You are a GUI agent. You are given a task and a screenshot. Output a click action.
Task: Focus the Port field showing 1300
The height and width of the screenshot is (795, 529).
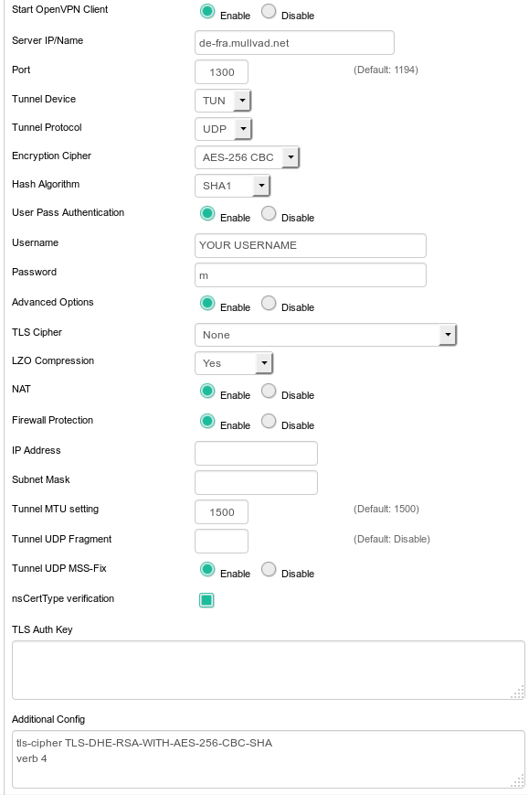[221, 72]
